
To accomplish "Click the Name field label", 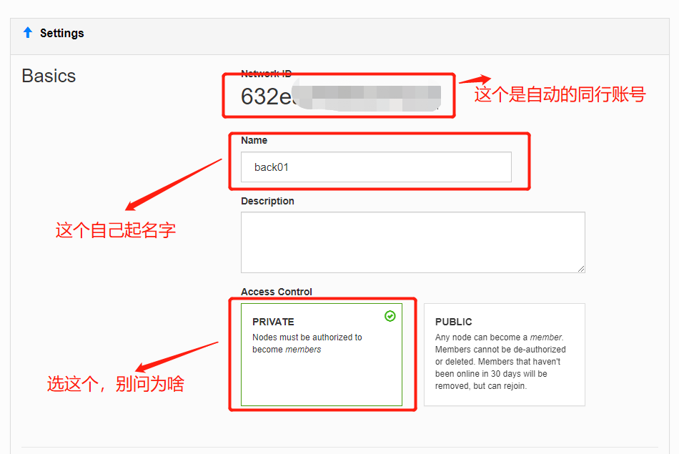I will (x=254, y=140).
